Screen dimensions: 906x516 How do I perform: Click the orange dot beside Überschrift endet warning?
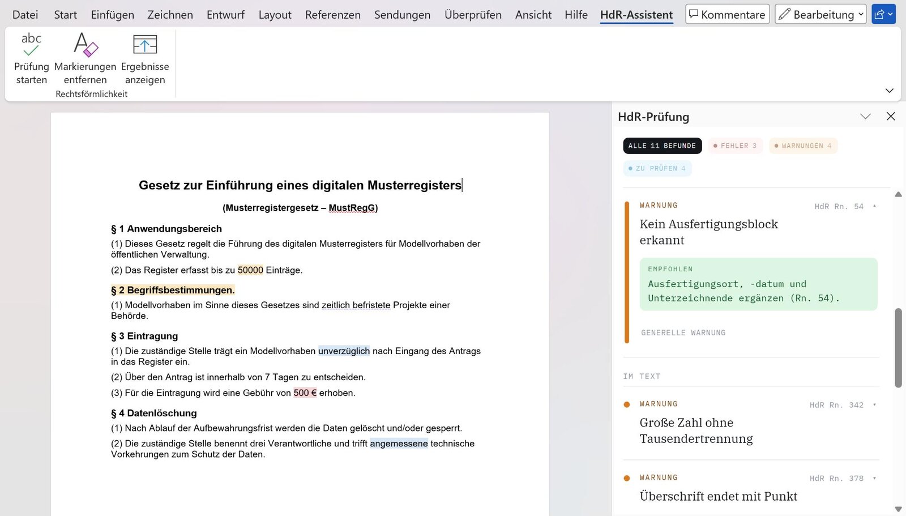627,478
